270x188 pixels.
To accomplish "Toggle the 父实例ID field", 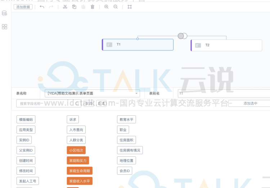I will [x=26, y=150].
